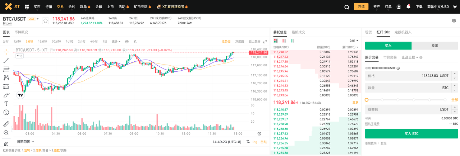
Task: Click the 充值 deposit button
Action: [361, 7]
